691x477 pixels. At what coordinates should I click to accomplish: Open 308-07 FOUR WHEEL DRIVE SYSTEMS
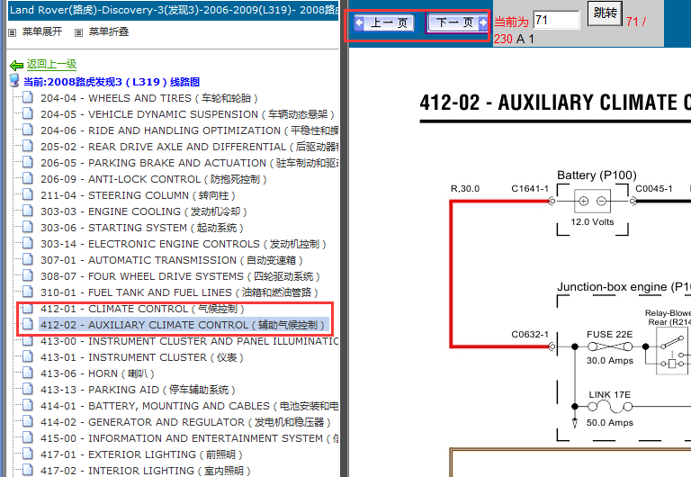pyautogui.click(x=180, y=276)
